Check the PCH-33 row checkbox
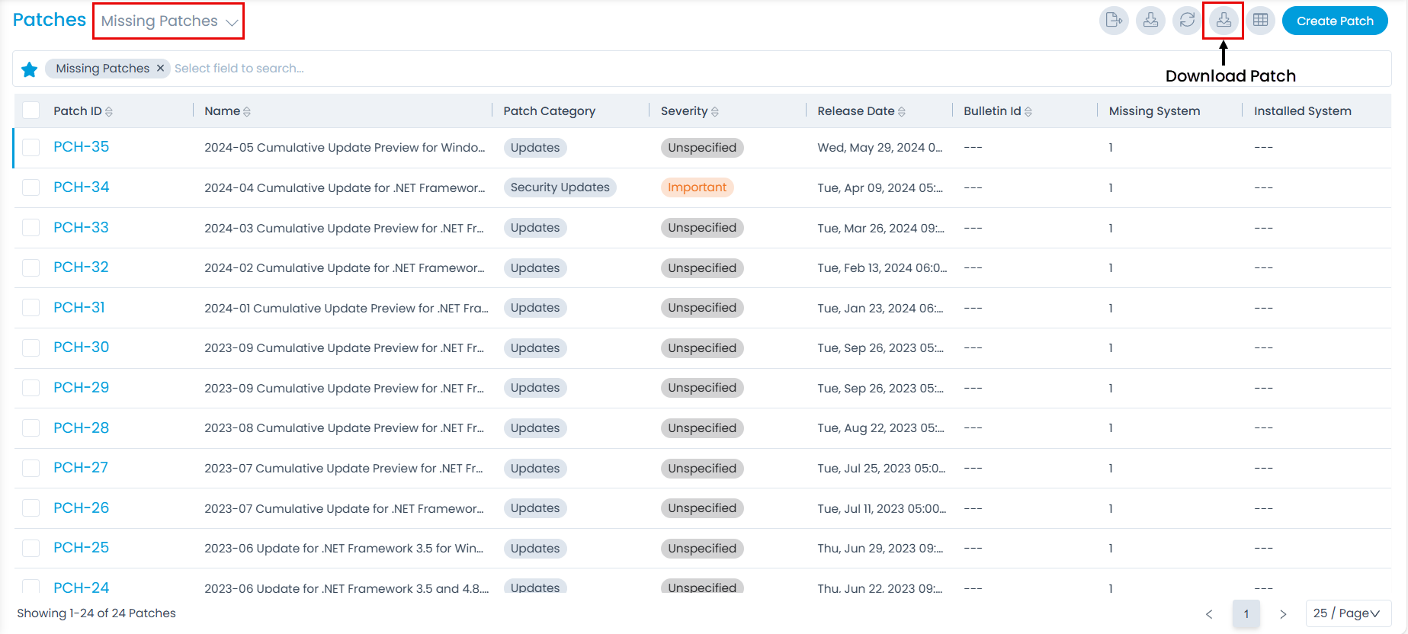The width and height of the screenshot is (1408, 634). click(x=30, y=227)
